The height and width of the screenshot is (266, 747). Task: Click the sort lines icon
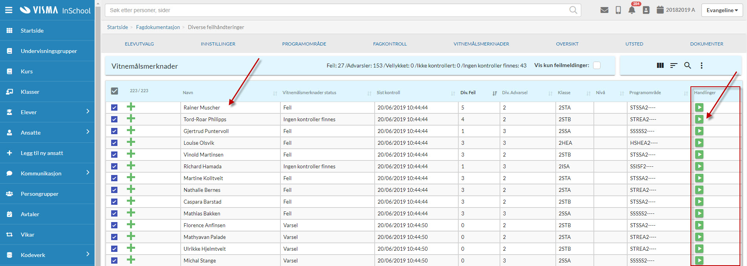[674, 66]
